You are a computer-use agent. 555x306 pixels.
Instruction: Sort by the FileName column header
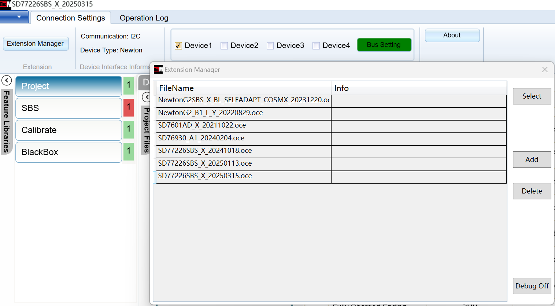tap(244, 88)
